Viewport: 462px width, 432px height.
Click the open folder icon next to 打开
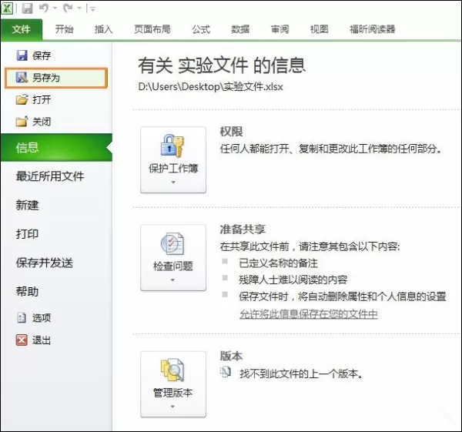coord(22,99)
